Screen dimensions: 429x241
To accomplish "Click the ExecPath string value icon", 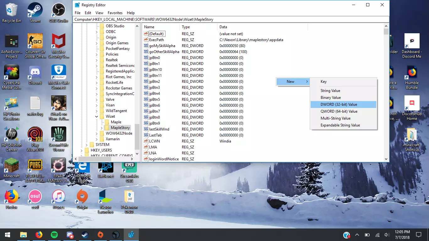I will (x=146, y=40).
